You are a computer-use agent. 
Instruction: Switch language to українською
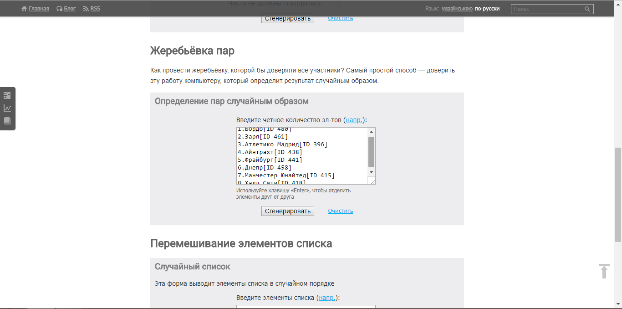click(457, 9)
